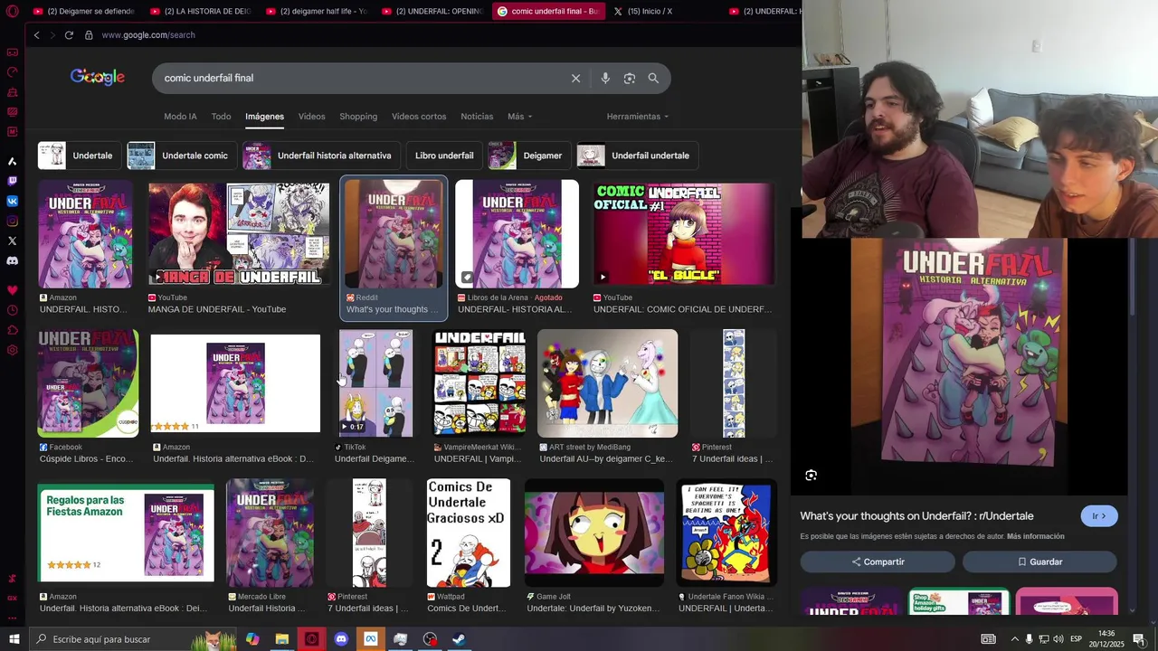The image size is (1158, 651).
Task: Open Instagram in the Opera GX sidebar
Action: pos(12,221)
